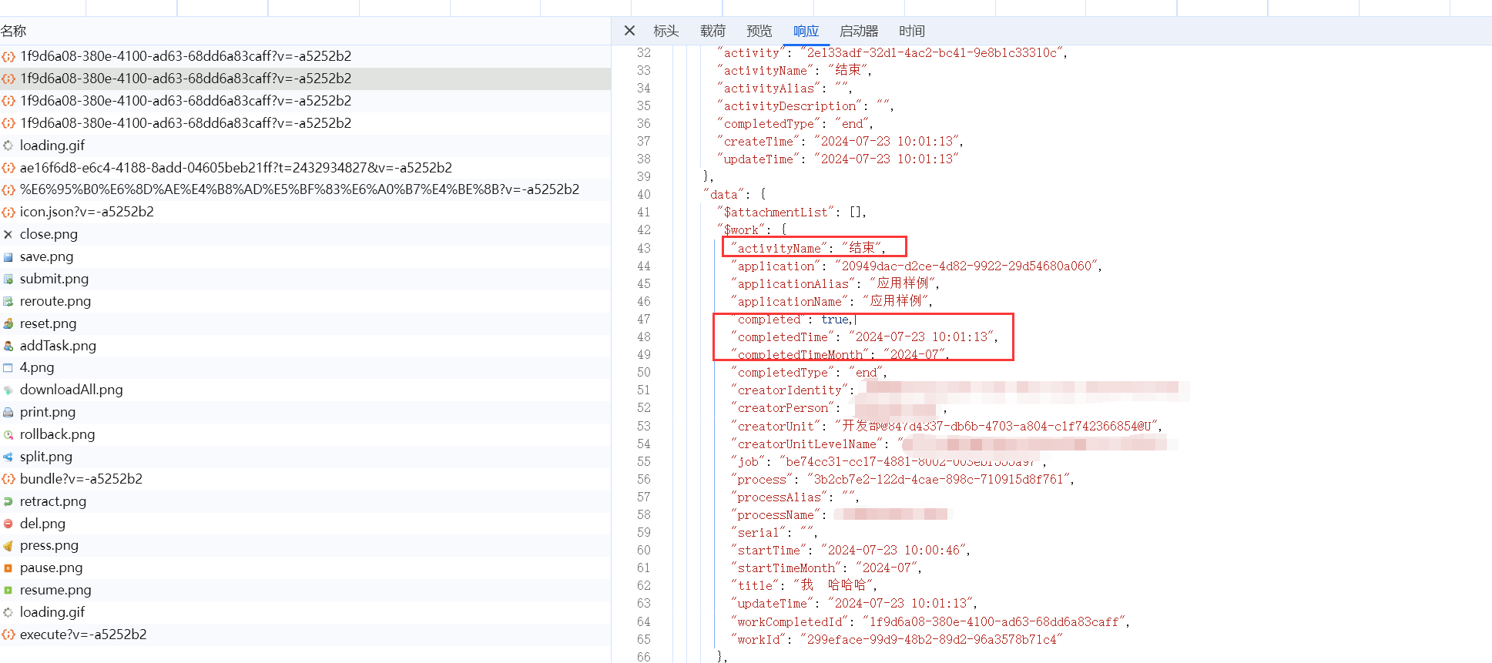Image resolution: width=1492 pixels, height=663 pixels.
Task: Click the JSON icon beside execute?v=-a5252b2
Action: 8,635
